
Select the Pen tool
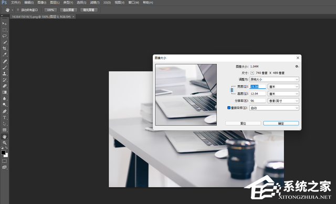[x=4, y=111]
